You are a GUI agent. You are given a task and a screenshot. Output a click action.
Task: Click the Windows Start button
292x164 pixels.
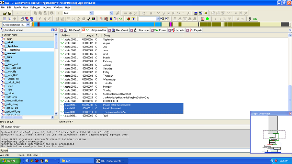pyautogui.click(x=10, y=161)
